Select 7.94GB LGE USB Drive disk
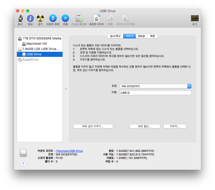Screen dimensions: 215x190 click(40, 49)
